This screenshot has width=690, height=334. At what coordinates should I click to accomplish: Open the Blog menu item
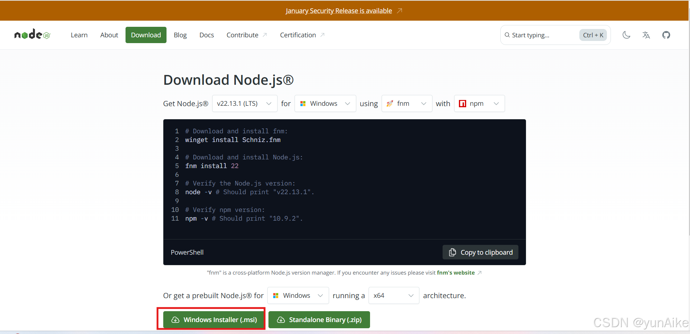(180, 35)
